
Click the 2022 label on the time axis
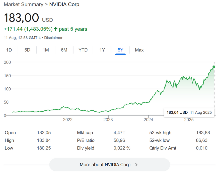[68, 120]
